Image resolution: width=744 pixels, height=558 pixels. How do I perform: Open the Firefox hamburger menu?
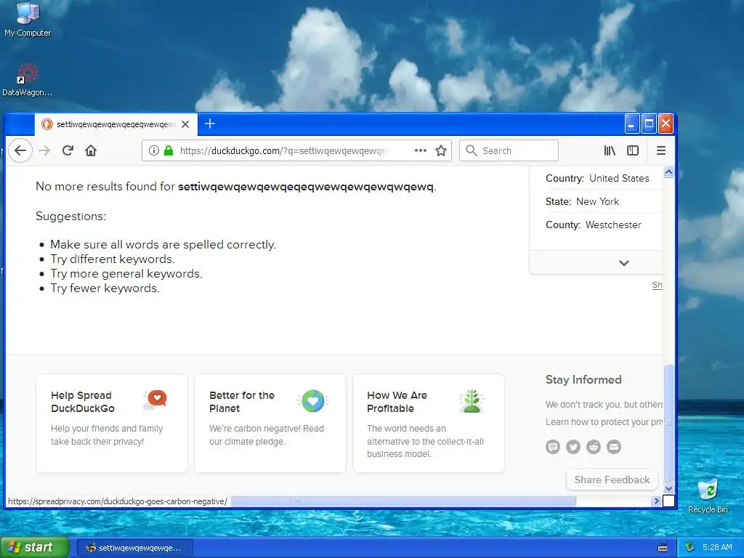point(661,151)
